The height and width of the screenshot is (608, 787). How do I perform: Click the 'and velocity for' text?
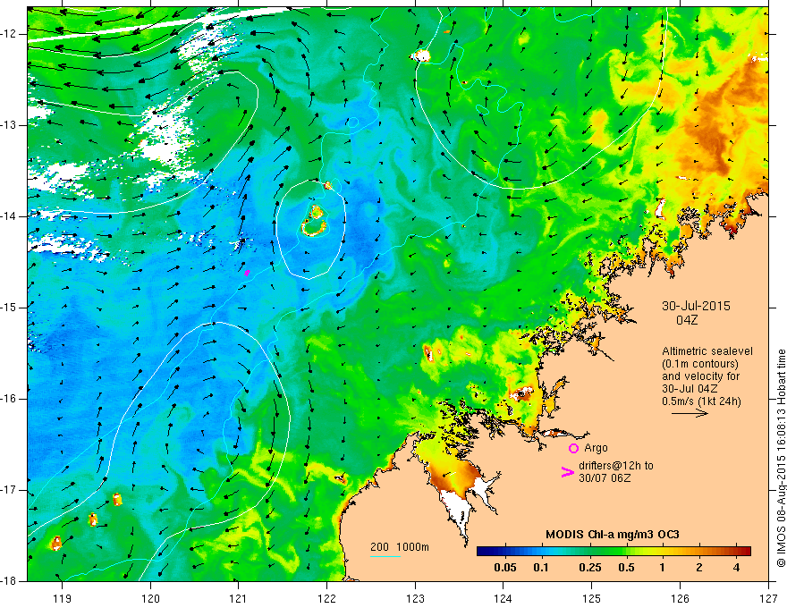[x=700, y=376]
